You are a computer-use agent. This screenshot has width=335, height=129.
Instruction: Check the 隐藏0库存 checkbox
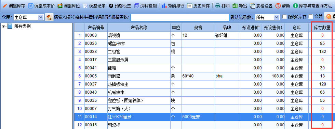coord(284,17)
